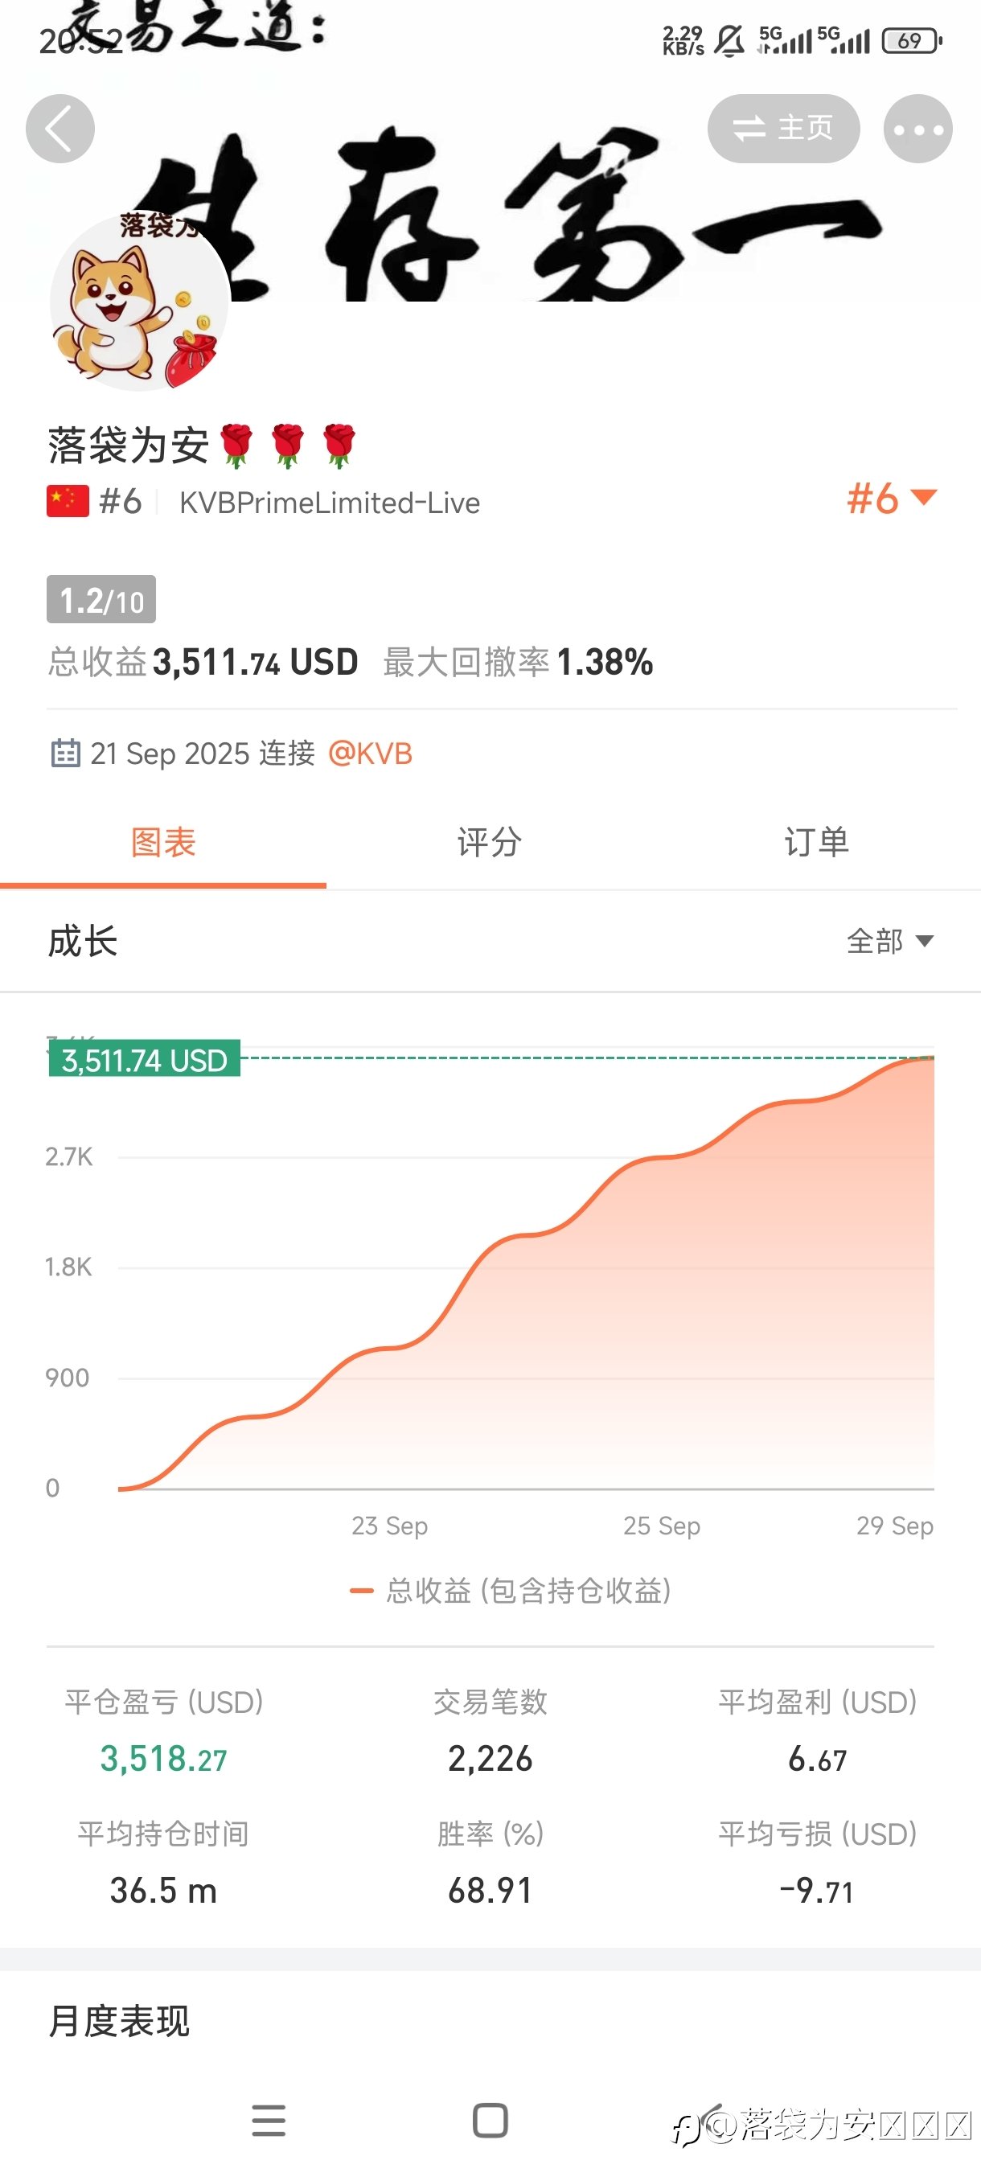Screen dimensions: 981x2181
Task: Tap the battery indicator in status bar
Action: click(x=911, y=39)
